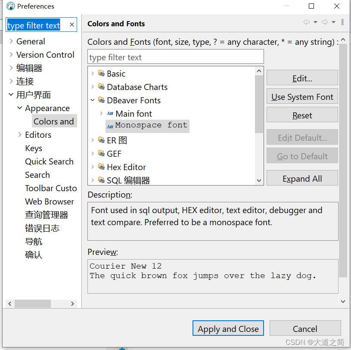
Task: Click the ER 图 folder icon
Action: tap(101, 140)
